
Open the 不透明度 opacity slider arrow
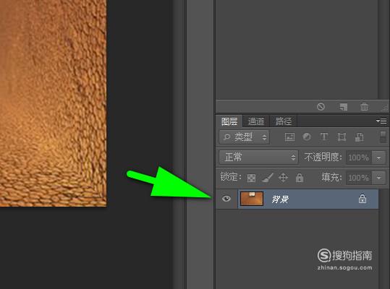pos(379,158)
